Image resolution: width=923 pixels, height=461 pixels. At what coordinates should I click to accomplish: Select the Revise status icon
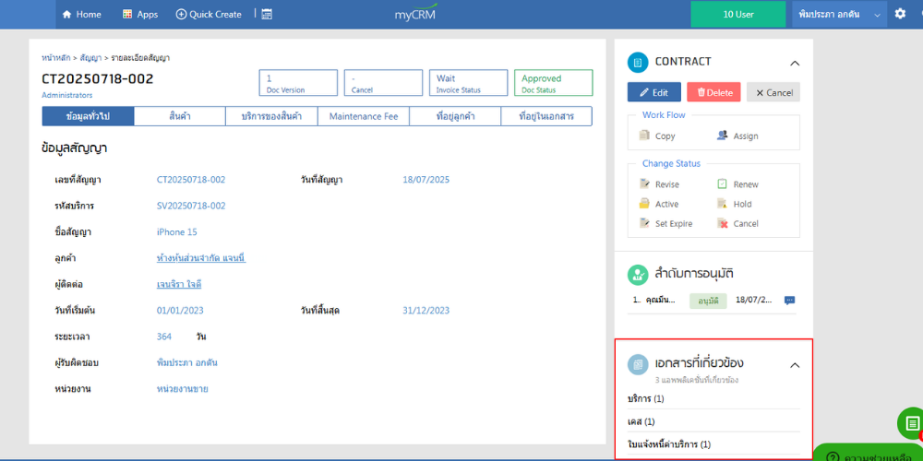(646, 184)
